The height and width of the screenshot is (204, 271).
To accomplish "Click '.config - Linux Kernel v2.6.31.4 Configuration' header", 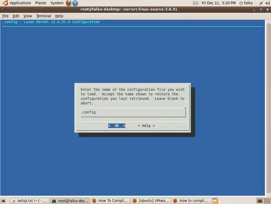I will click(x=51, y=22).
